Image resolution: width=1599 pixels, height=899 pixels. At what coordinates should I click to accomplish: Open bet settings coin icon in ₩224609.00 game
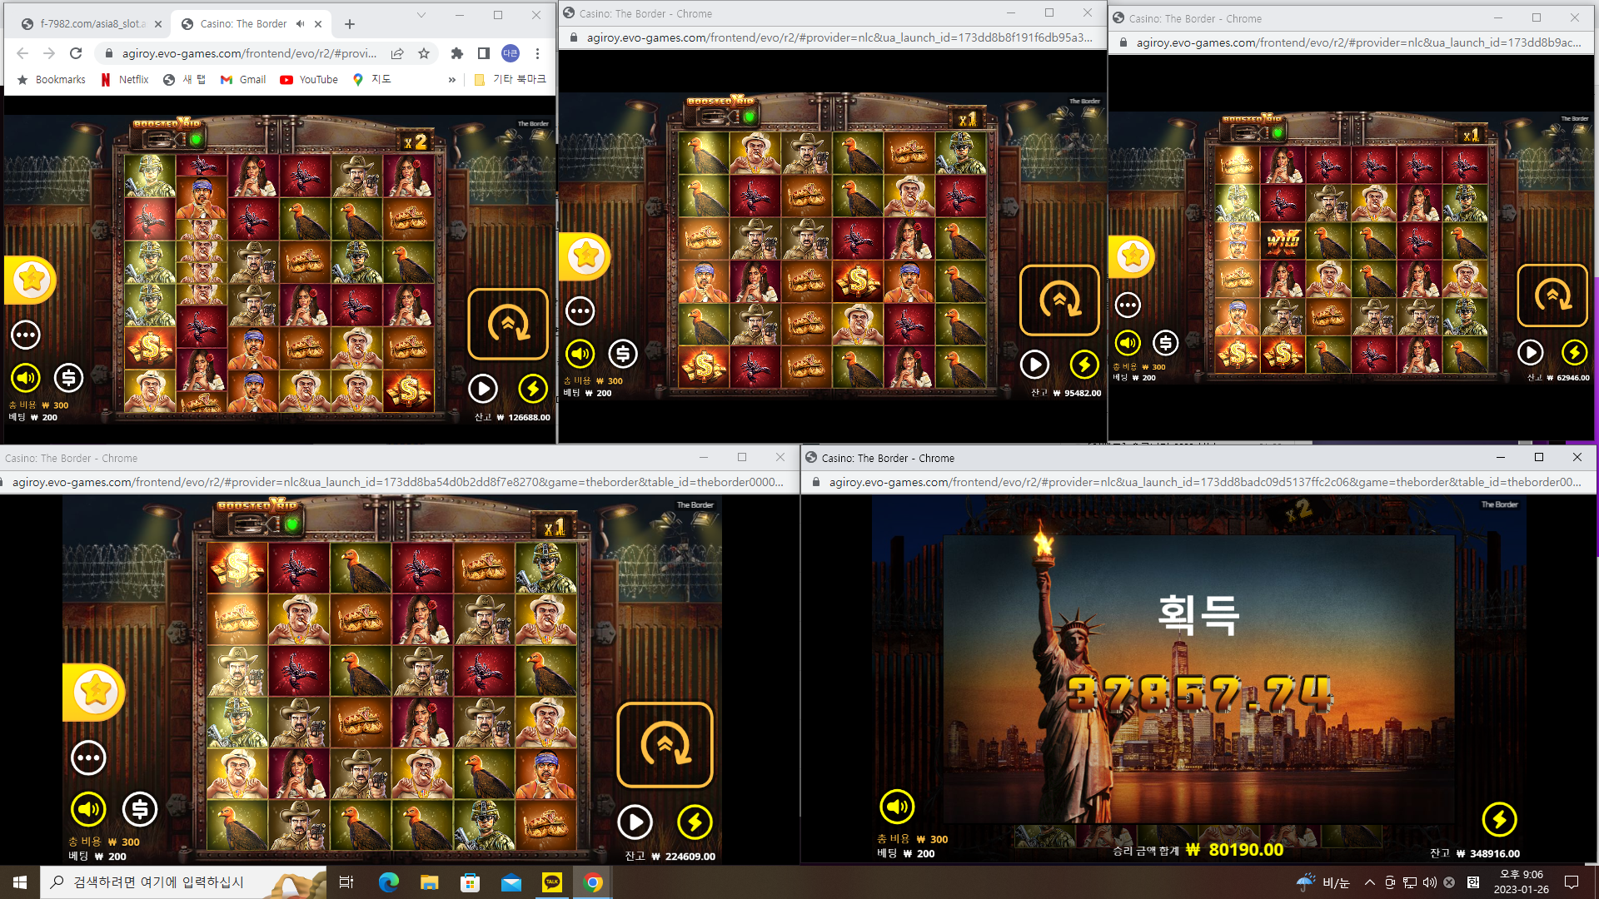[x=140, y=808]
